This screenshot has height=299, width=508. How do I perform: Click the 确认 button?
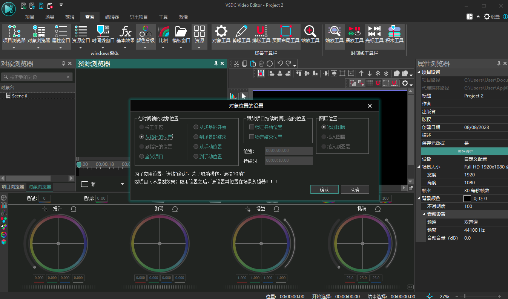point(324,190)
